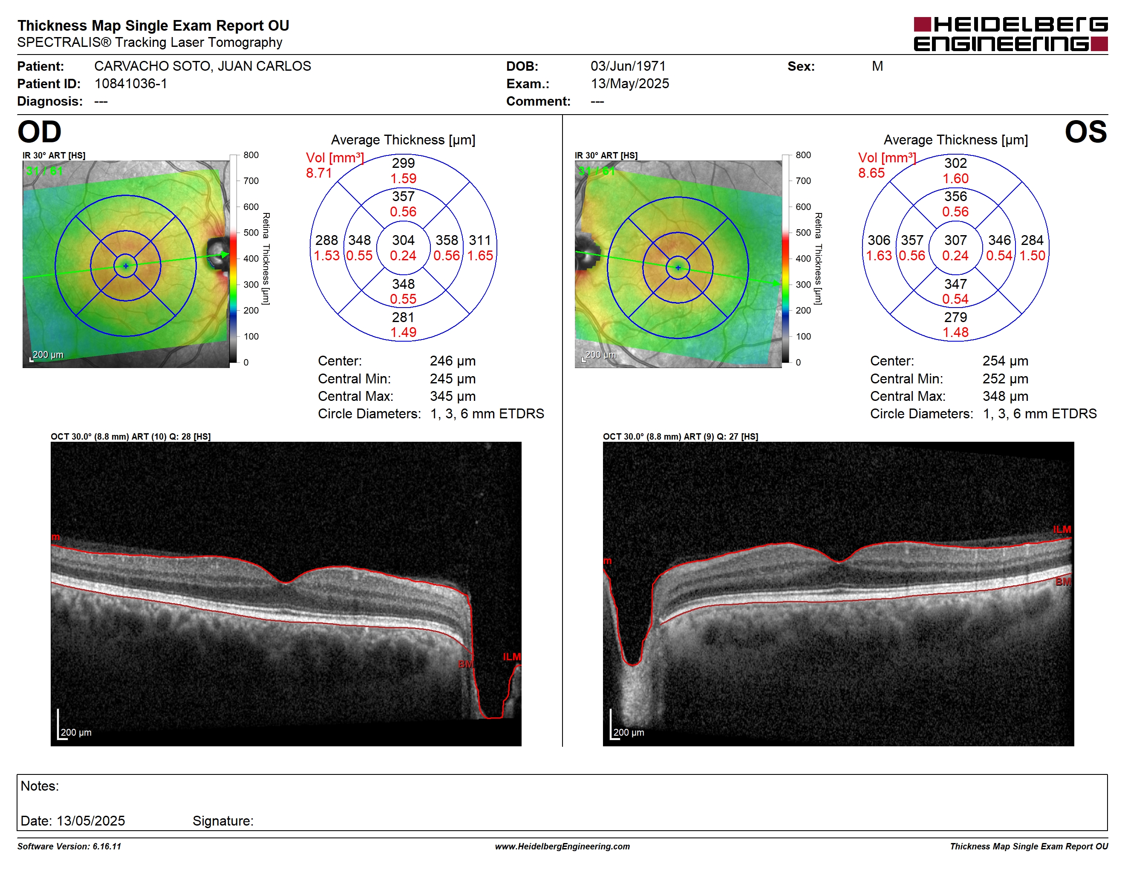Viewport: 1125px width, 869px height.
Task: Select the DOB value 03/Jun/1971
Action: coord(628,66)
